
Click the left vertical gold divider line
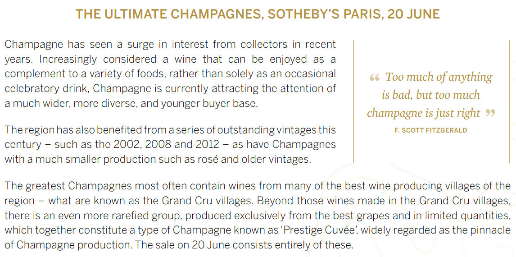353,101
